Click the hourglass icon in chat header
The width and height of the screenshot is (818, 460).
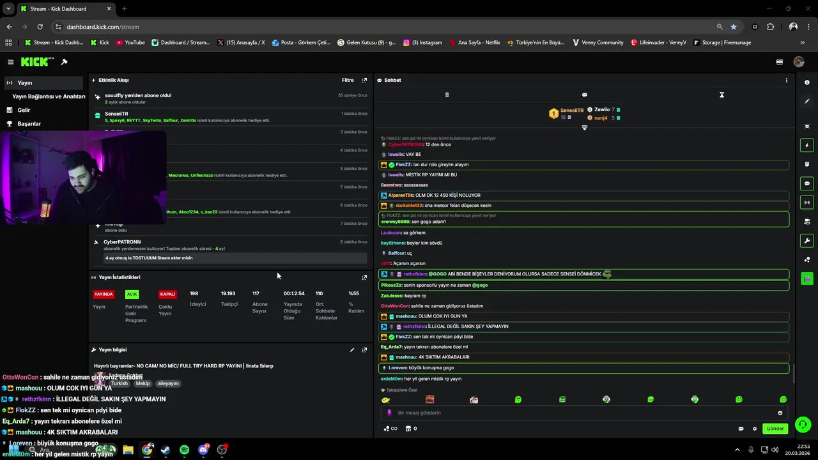722,95
